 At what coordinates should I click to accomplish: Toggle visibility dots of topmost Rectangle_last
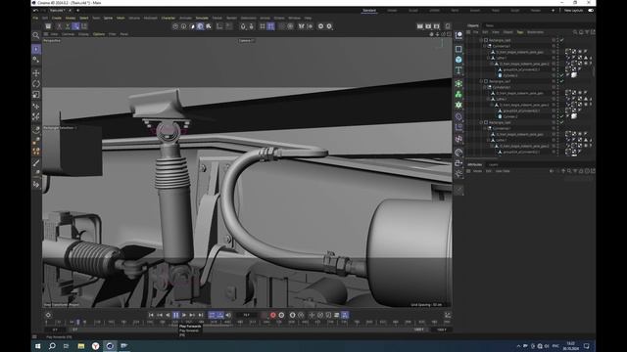557,40
